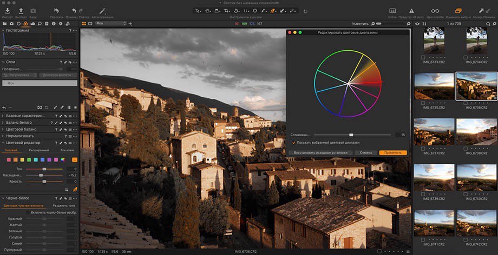This screenshot has height=255, width=498.
Task: Collapse the Цветовой редактор panel
Action: [3, 143]
